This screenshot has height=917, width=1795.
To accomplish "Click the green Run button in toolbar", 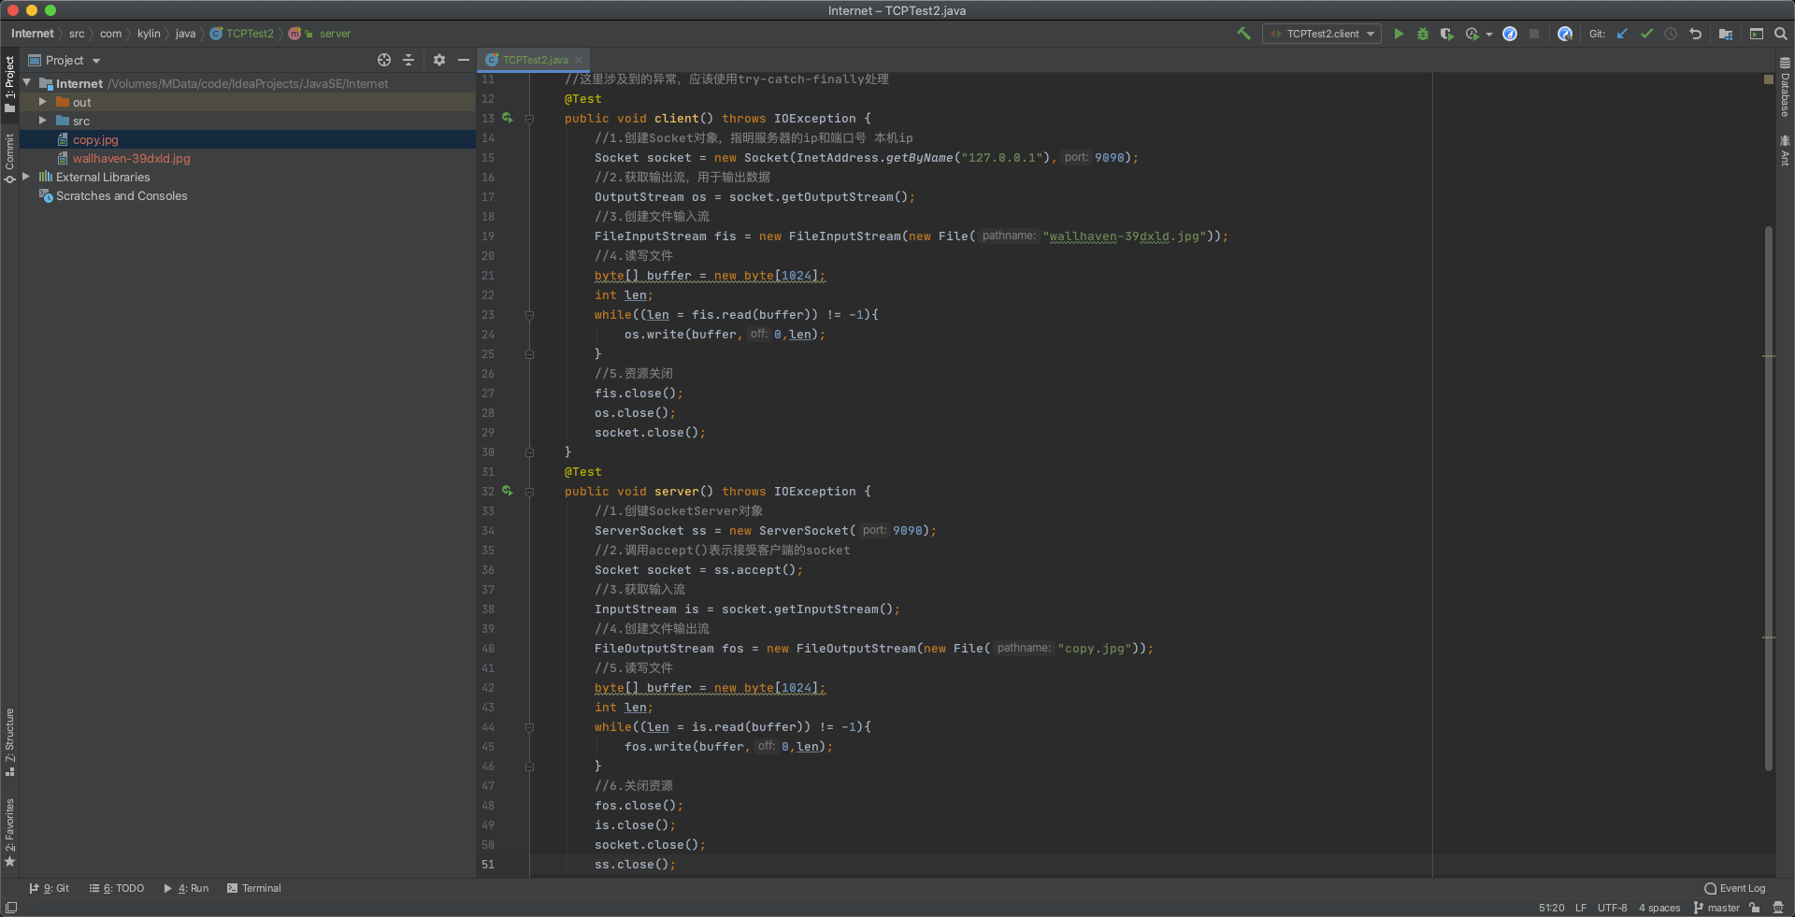I will 1399,34.
